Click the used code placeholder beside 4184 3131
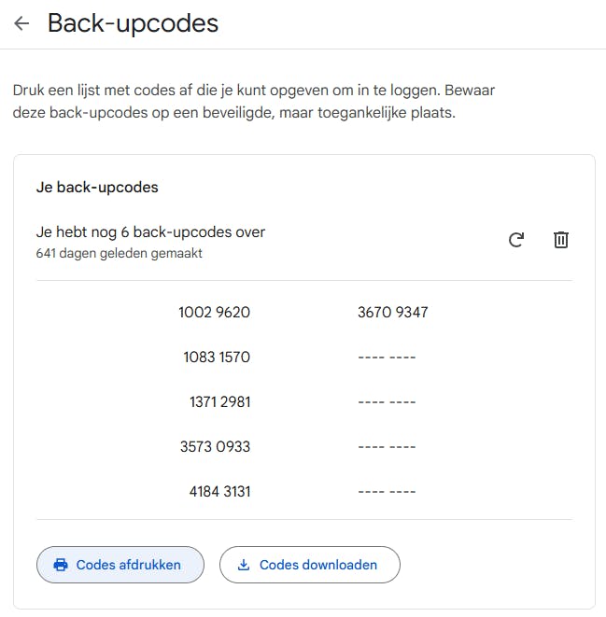Screen dimensions: 606x617 pos(387,491)
